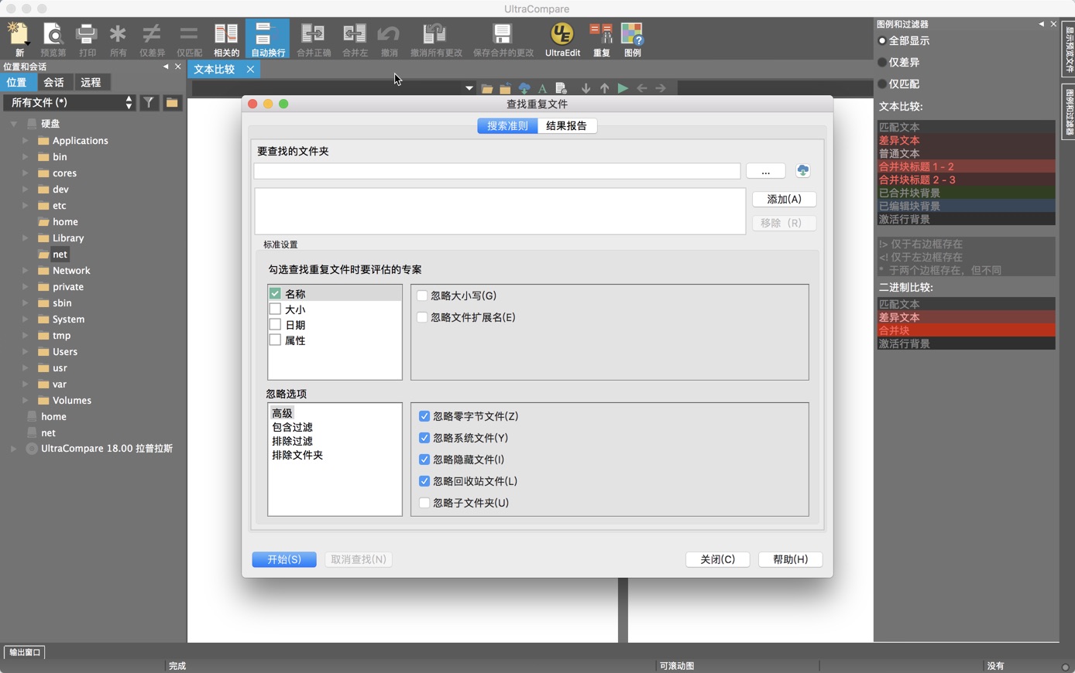Select the 位置 sidebar tab
The width and height of the screenshot is (1075, 673).
[x=16, y=82]
